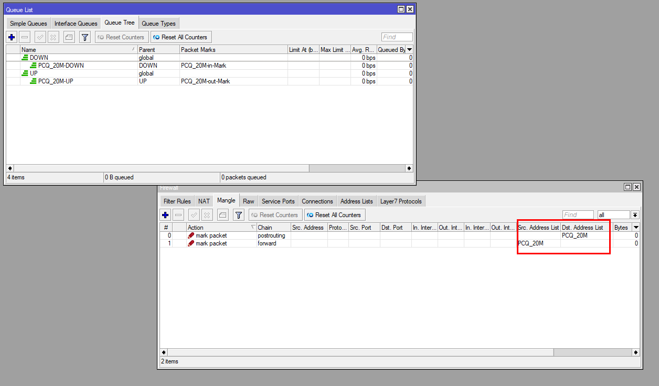Click the blue plus add button in Firewall
Screen dimensions: 659x386
pos(165,215)
